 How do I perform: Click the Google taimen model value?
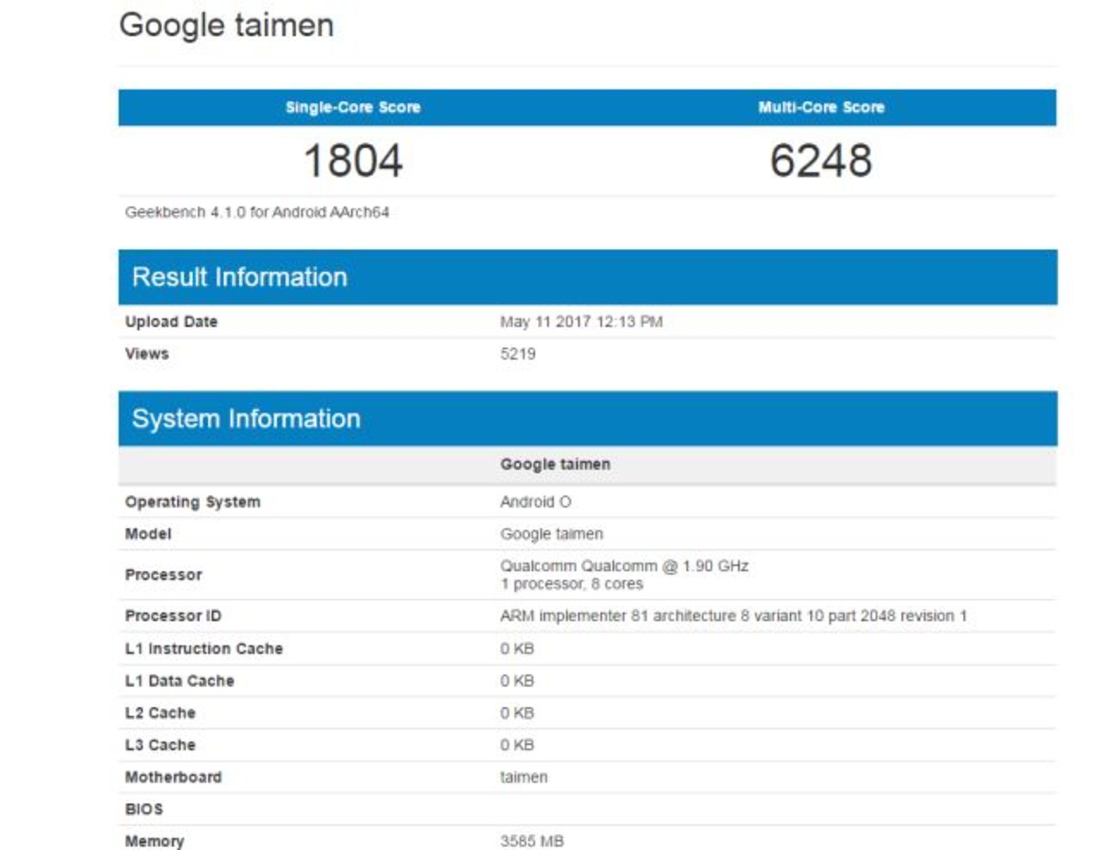pos(552,534)
